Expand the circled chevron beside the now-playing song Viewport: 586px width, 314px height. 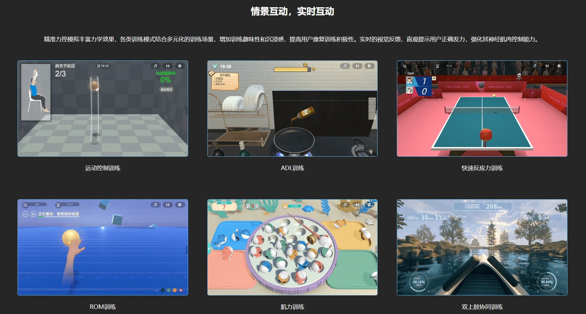coord(25,214)
